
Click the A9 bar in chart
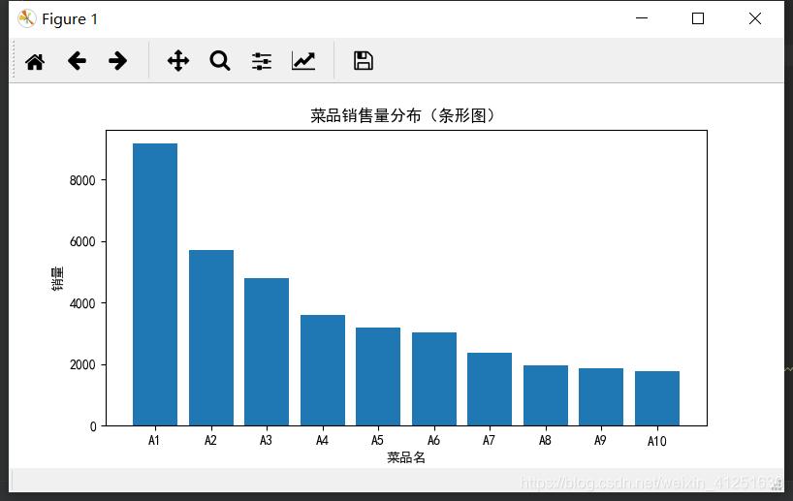tap(601, 397)
